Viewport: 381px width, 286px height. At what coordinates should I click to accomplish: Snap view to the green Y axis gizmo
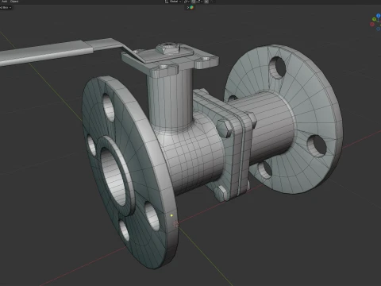tap(374, 19)
